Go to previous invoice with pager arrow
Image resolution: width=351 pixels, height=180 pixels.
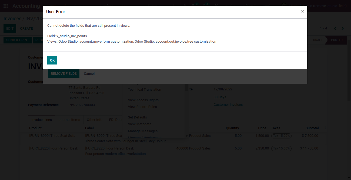335,28
